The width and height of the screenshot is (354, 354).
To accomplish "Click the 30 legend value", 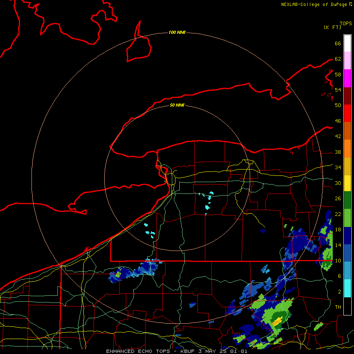I will click(338, 183).
